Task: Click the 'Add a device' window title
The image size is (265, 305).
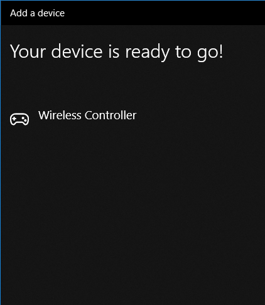Action: tap(37, 13)
